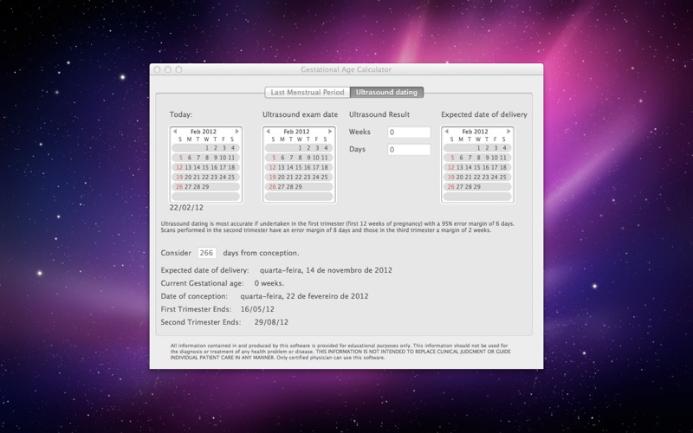Minimize the Gestational Age Calculator window

coord(168,69)
